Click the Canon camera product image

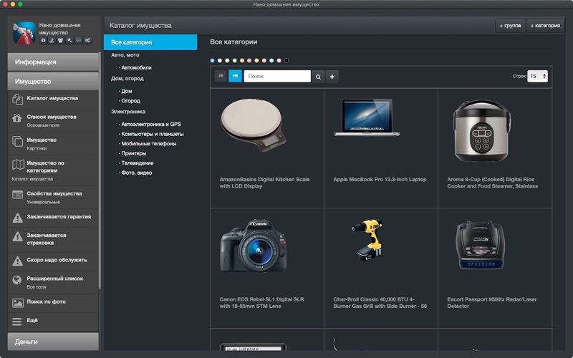(254, 246)
